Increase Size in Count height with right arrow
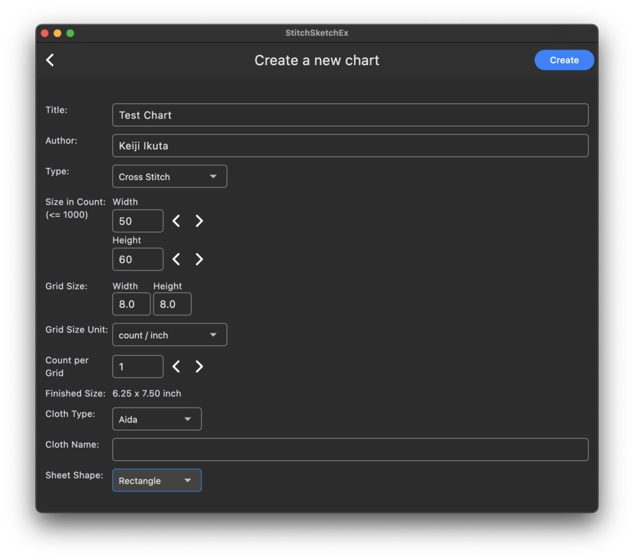The width and height of the screenshot is (634, 560). tap(199, 260)
